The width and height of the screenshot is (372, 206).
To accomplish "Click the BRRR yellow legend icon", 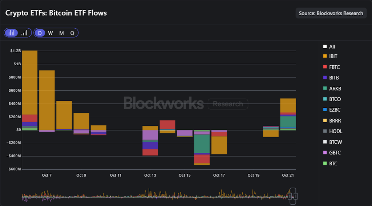I will tap(325, 120).
